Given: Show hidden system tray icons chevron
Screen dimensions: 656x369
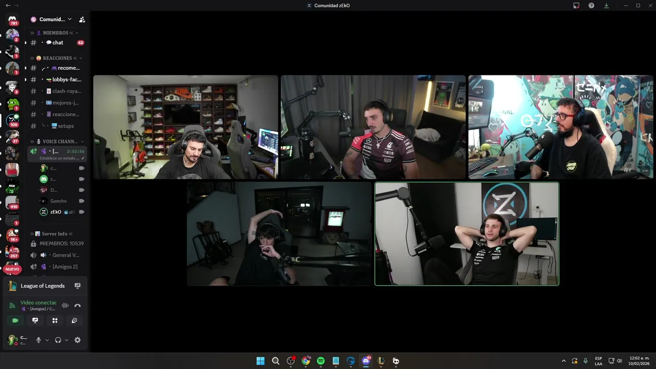Looking at the screenshot, I should [564, 361].
